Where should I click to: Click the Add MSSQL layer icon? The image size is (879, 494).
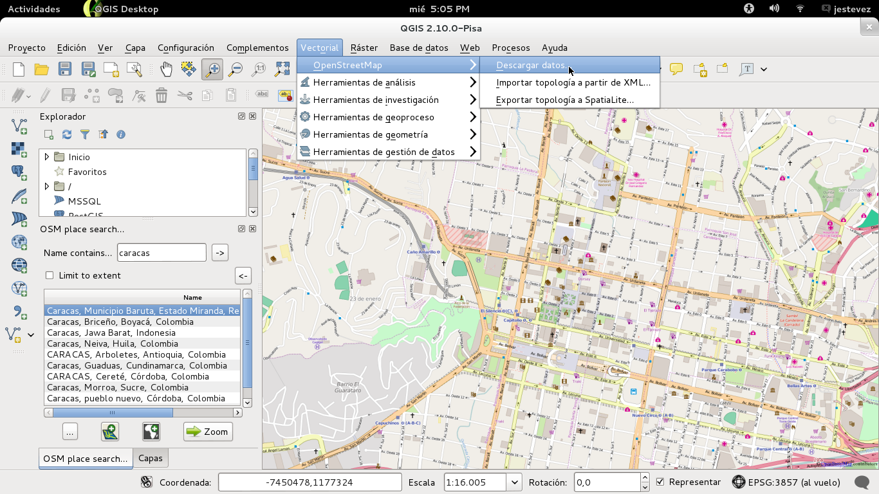click(19, 219)
